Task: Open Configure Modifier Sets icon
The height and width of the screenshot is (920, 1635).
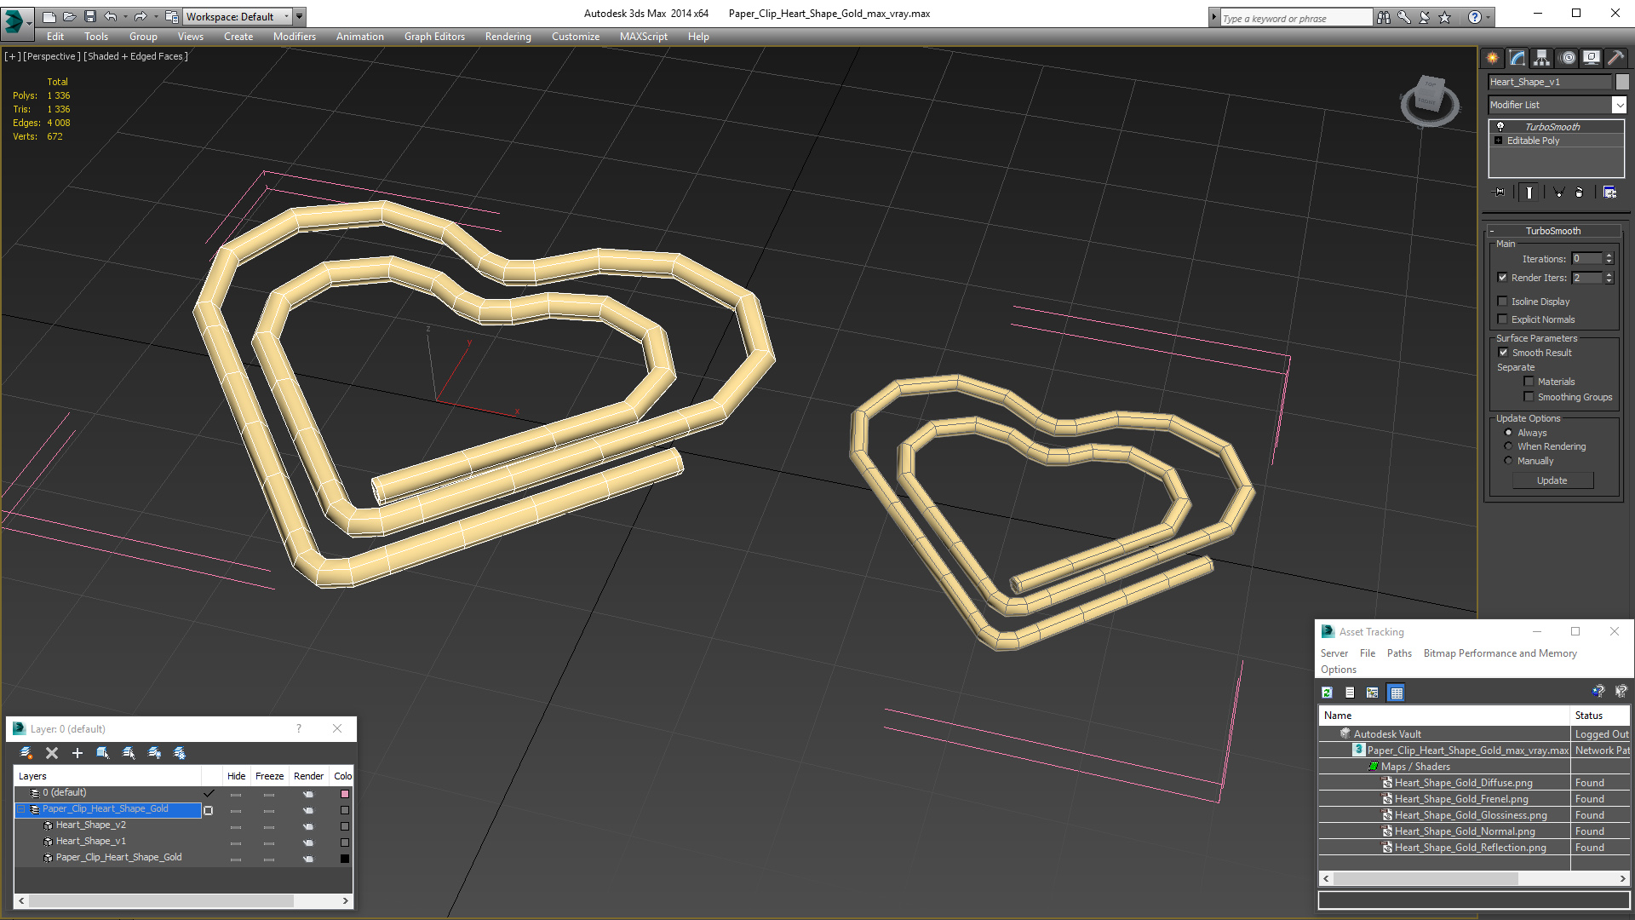Action: tap(1609, 193)
